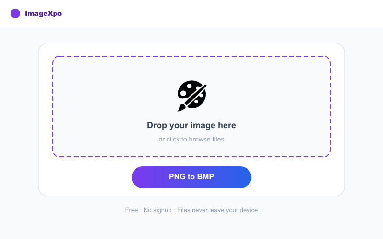Click the word "BMP" on the convert button
The width and height of the screenshot is (383, 239).
(x=205, y=176)
